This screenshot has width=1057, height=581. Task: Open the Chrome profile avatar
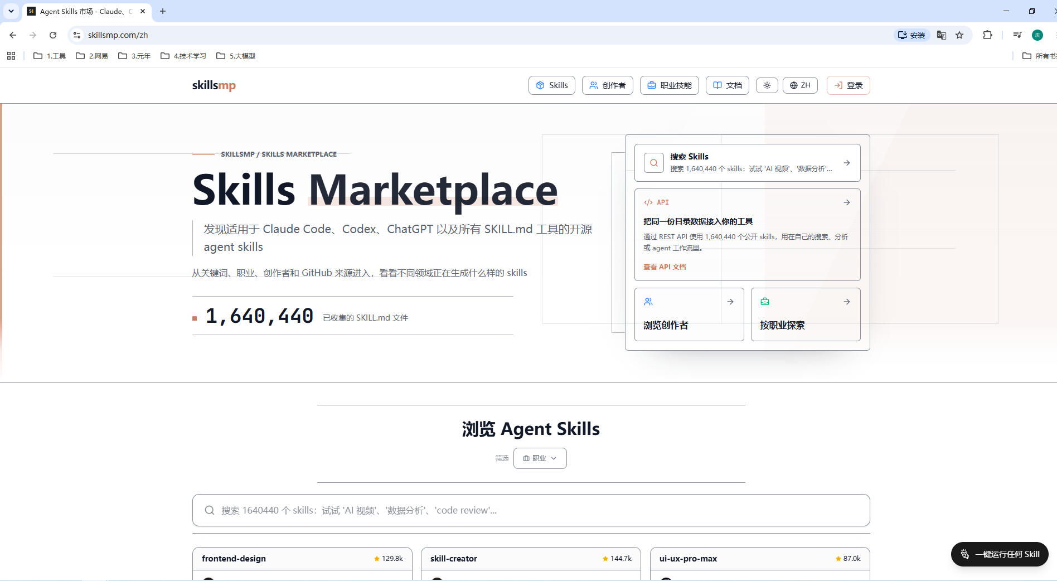pos(1037,35)
